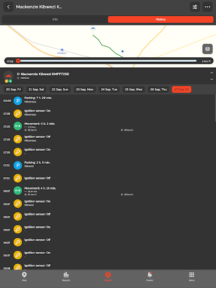Expand panel with the down chevron
The image size is (216, 288).
[x=211, y=79]
